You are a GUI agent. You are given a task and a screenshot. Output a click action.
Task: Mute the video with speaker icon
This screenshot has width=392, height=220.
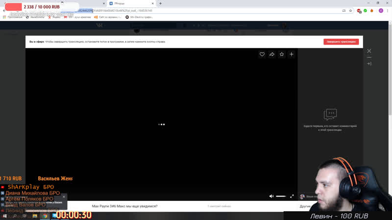click(x=272, y=196)
